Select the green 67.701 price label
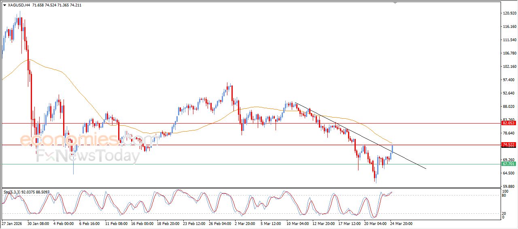The image size is (518, 229). pos(508,164)
